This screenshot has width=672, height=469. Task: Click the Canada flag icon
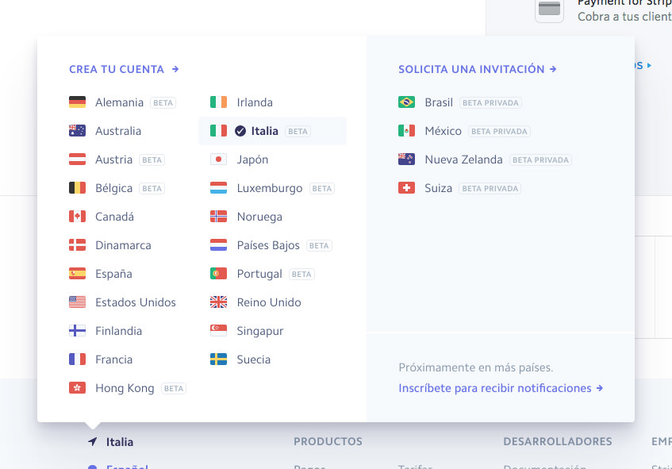(77, 217)
